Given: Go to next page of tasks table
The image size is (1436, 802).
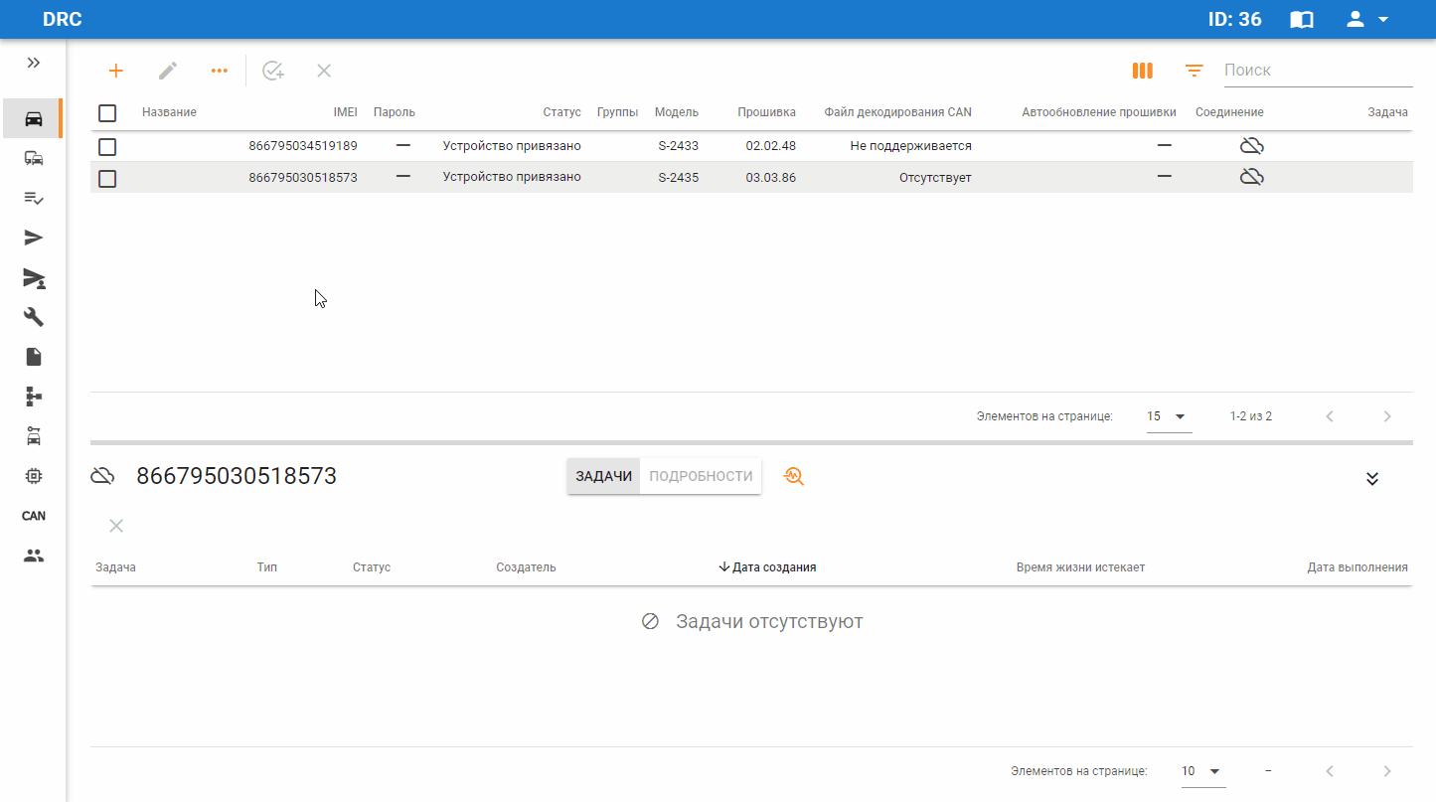Looking at the screenshot, I should [1387, 771].
